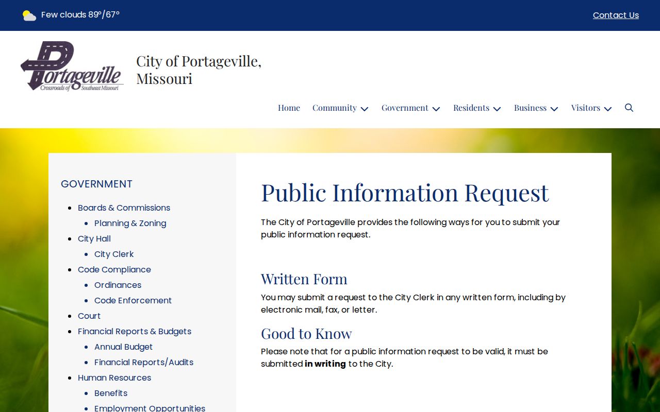Open Boards & Commissions sidebar link

point(124,208)
